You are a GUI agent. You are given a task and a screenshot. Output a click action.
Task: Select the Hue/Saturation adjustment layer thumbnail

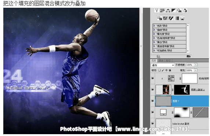coord(171,79)
